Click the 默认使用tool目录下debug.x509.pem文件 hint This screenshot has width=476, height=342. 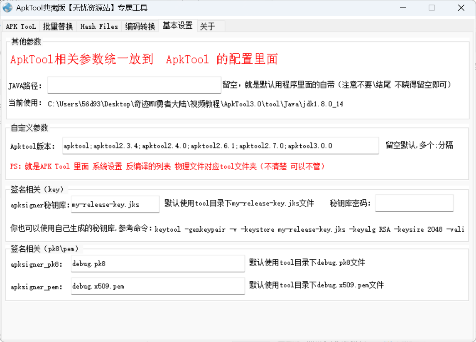tap(317, 285)
